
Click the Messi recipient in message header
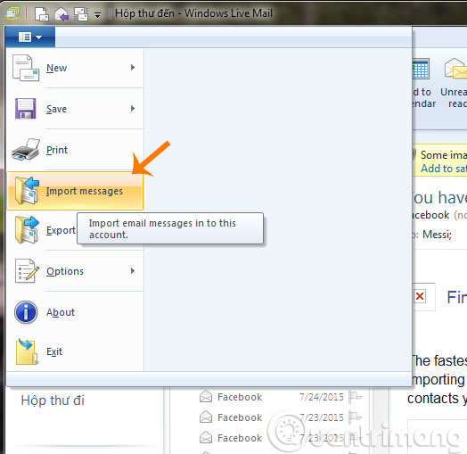438,235
